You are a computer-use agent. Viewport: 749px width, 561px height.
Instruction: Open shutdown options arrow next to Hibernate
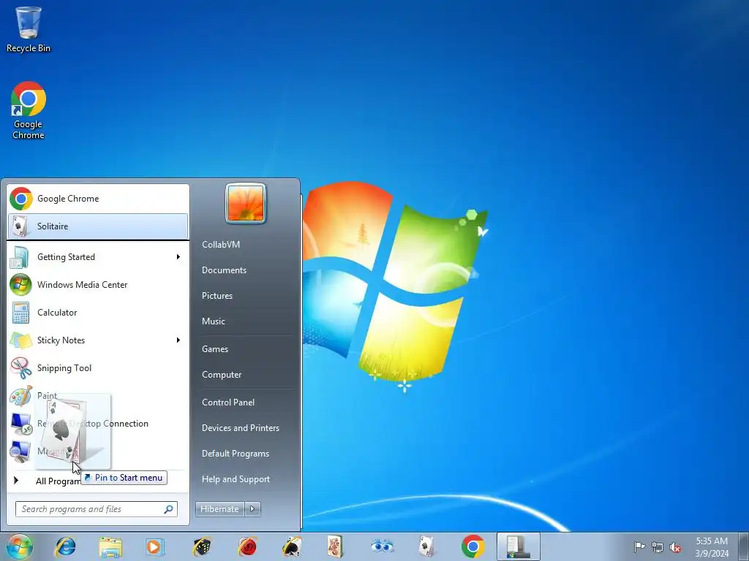(x=252, y=509)
